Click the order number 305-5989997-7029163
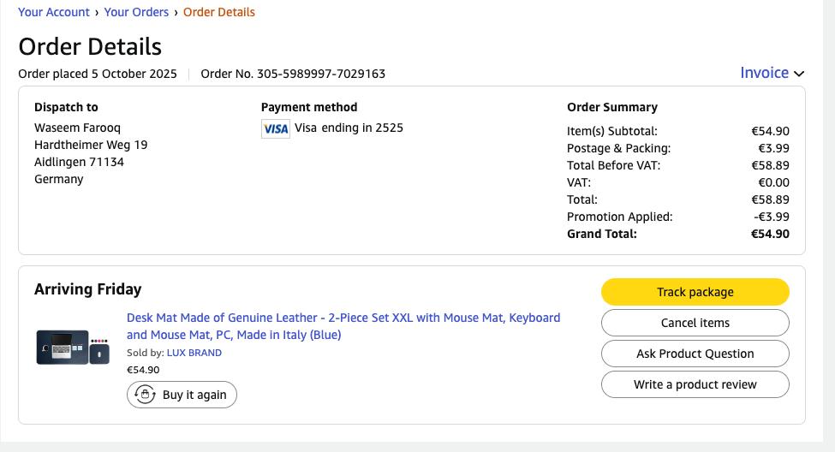Image resolution: width=835 pixels, height=452 pixels. coord(320,74)
